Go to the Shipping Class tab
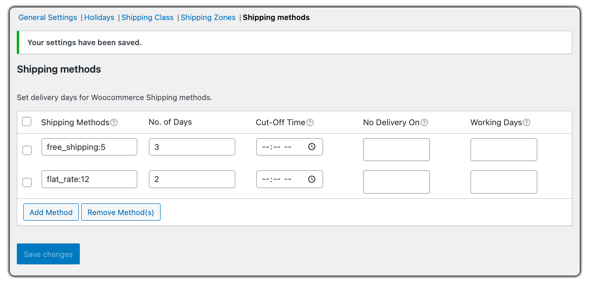Screen dimensions: 590x283 (x=147, y=17)
